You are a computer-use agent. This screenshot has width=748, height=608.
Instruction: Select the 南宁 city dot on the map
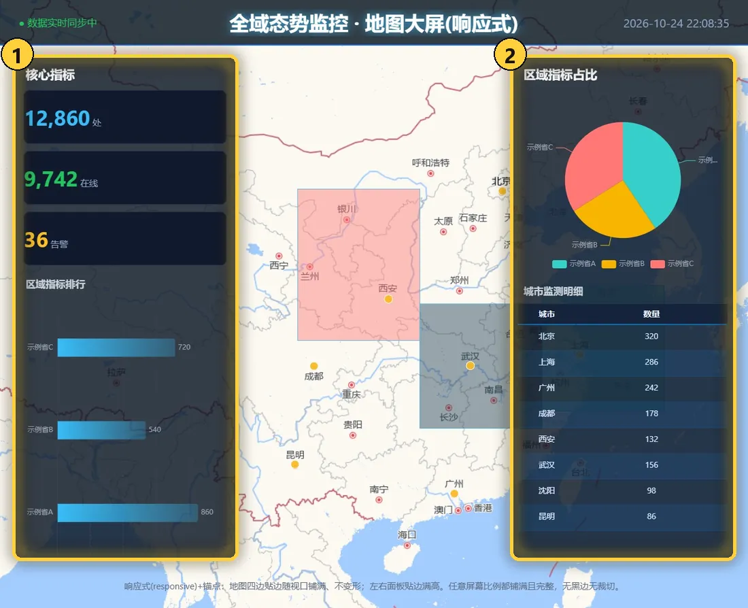379,500
